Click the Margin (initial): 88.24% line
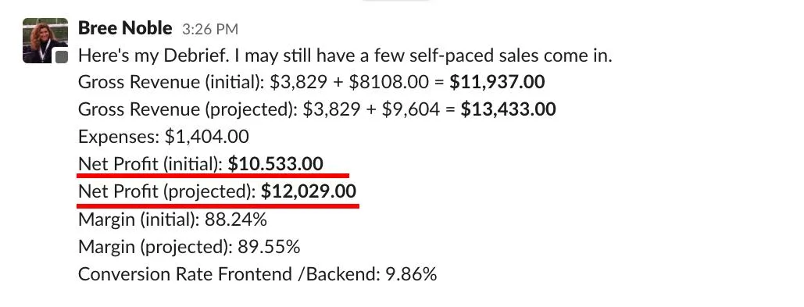 coord(172,220)
